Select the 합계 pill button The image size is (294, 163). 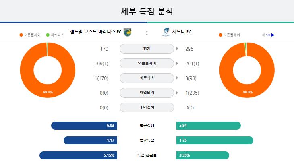pos(147,49)
